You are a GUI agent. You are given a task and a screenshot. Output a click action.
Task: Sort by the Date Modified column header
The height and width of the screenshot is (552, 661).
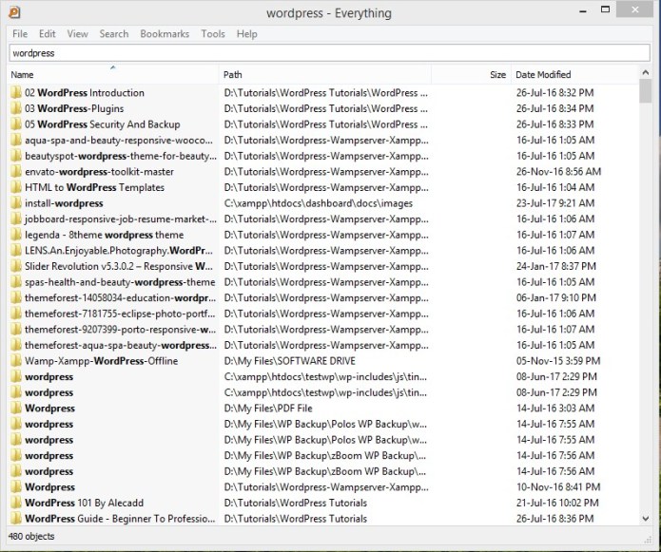575,74
